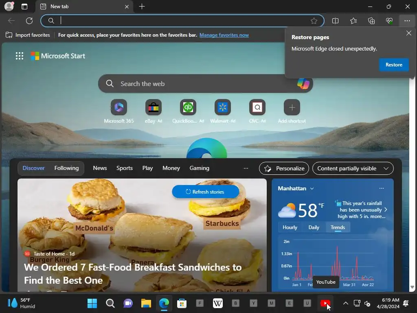The width and height of the screenshot is (417, 313).
Task: Open Settings and more menu
Action: (407, 21)
